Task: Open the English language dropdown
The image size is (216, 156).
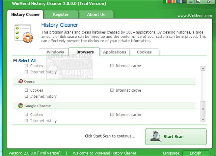Action: coord(195,153)
